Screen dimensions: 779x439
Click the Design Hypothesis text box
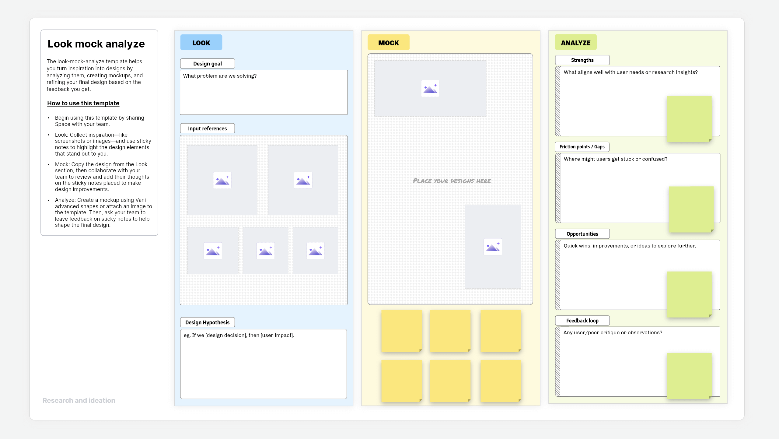coord(264,364)
